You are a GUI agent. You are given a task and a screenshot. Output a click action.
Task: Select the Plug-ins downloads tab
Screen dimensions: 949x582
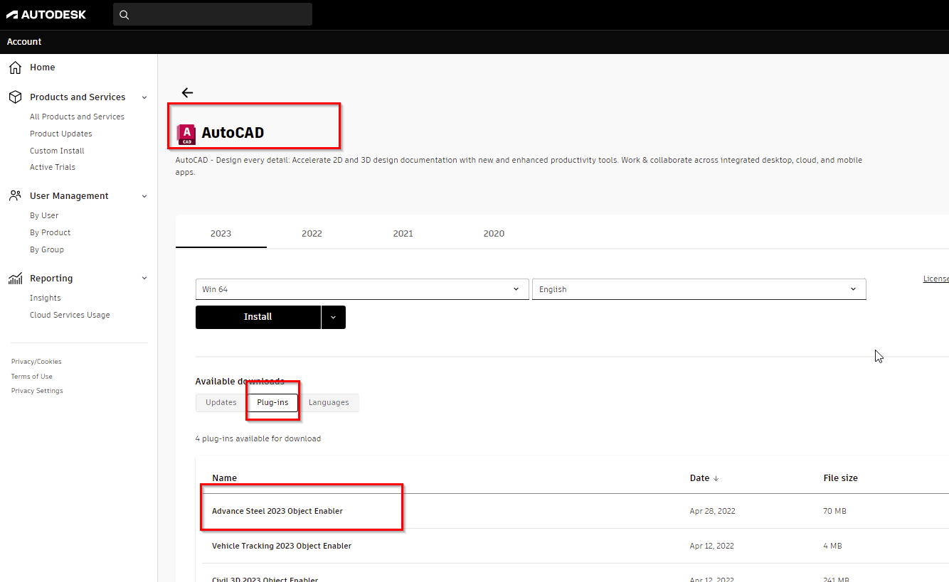[x=273, y=402]
